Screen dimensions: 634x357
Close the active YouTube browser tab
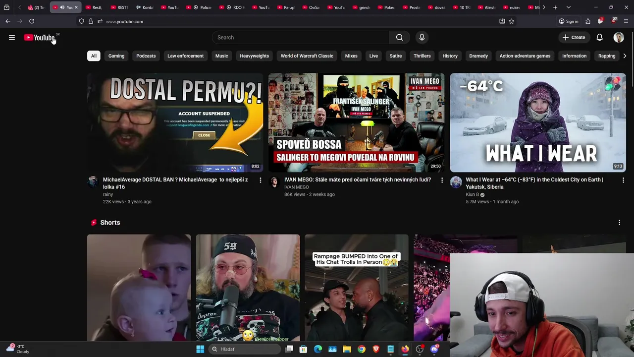click(x=76, y=7)
